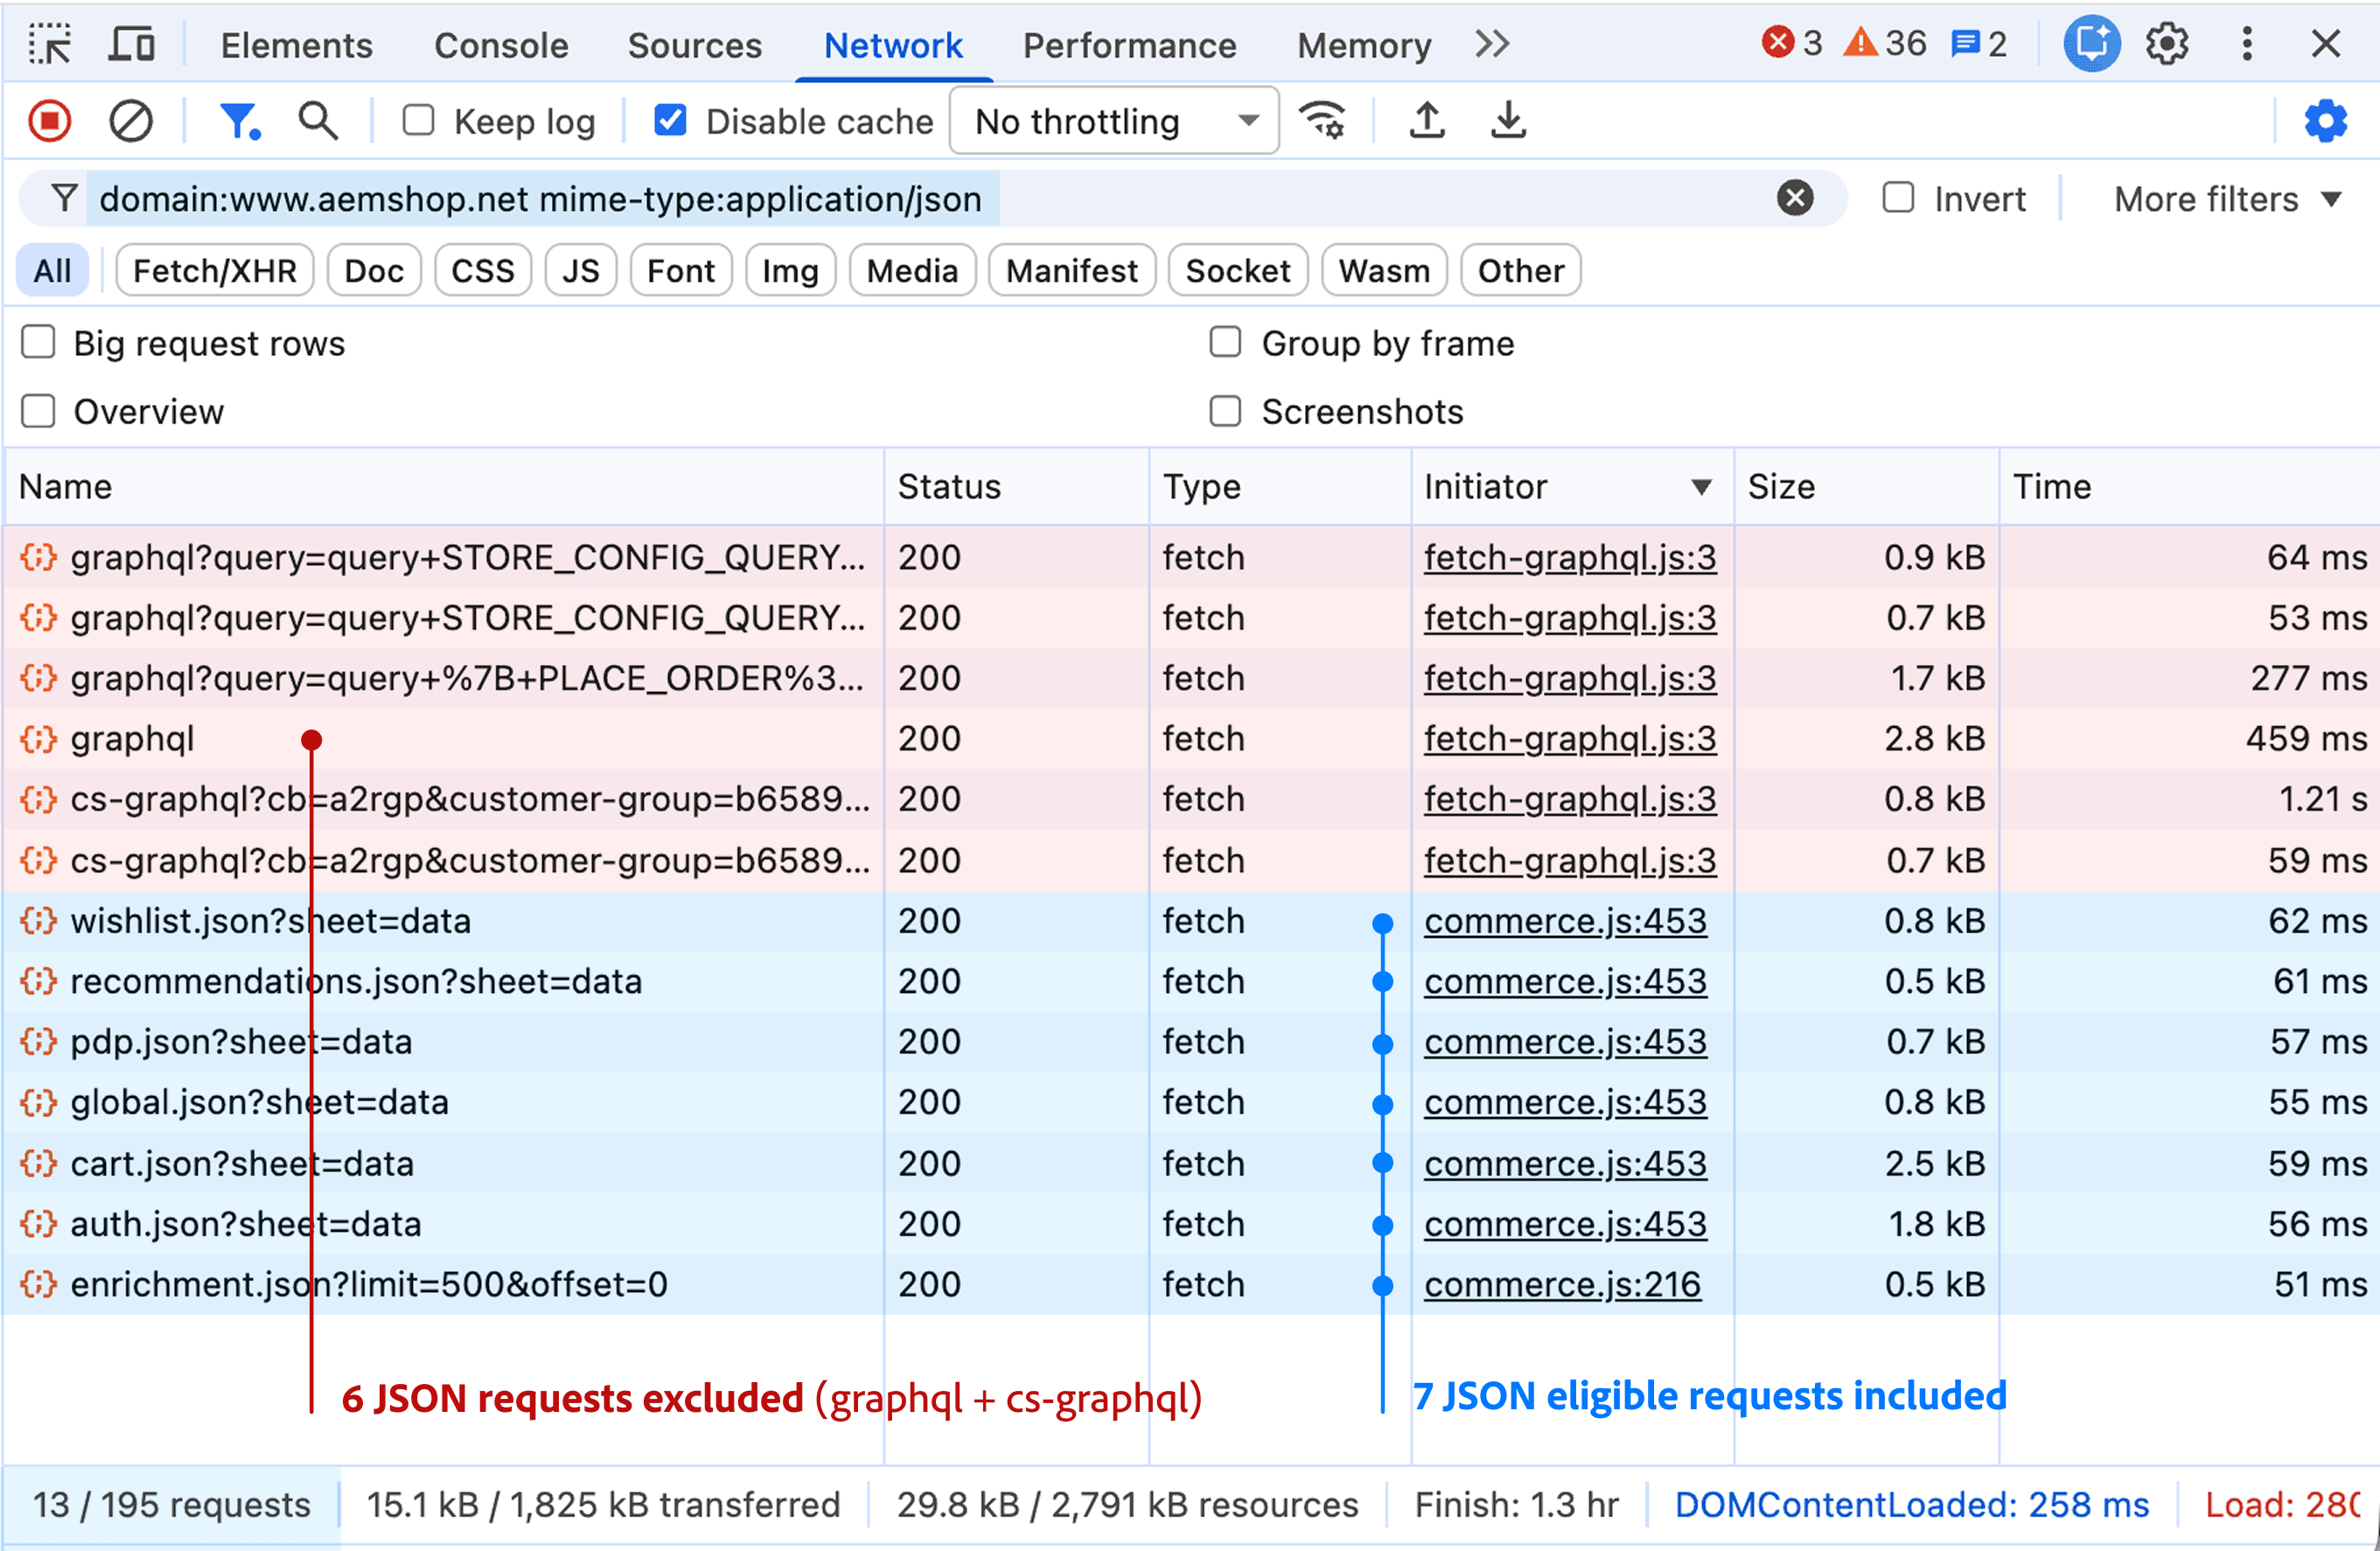Select the wishlist.json?sheet=data request
2380x1551 pixels.
pos(1190,921)
